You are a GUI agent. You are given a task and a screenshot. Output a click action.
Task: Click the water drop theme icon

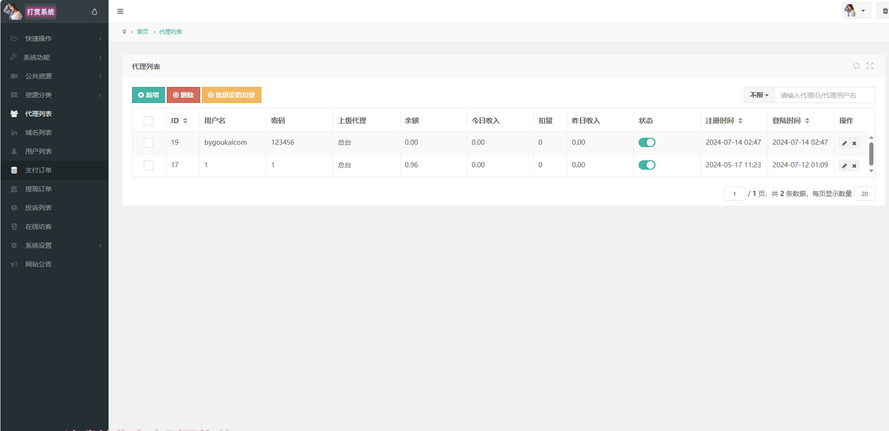[94, 12]
